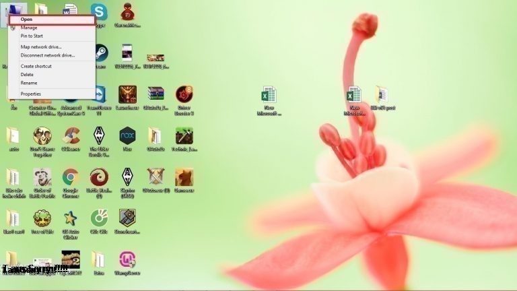This screenshot has height=291, width=517.
Task: Click the CCleaner desktop icon
Action: (x=71, y=136)
